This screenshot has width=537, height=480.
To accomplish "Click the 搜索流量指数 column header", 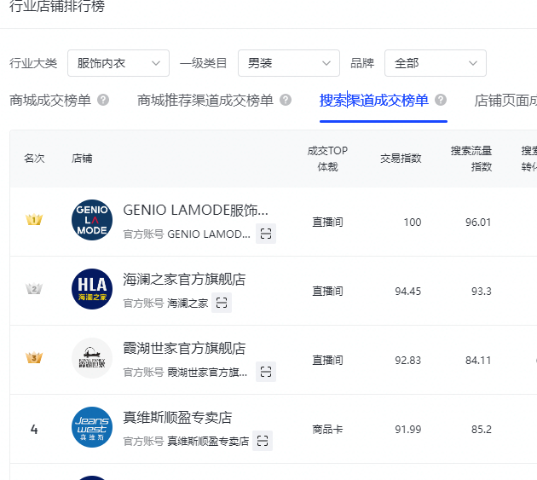I will 471,159.
